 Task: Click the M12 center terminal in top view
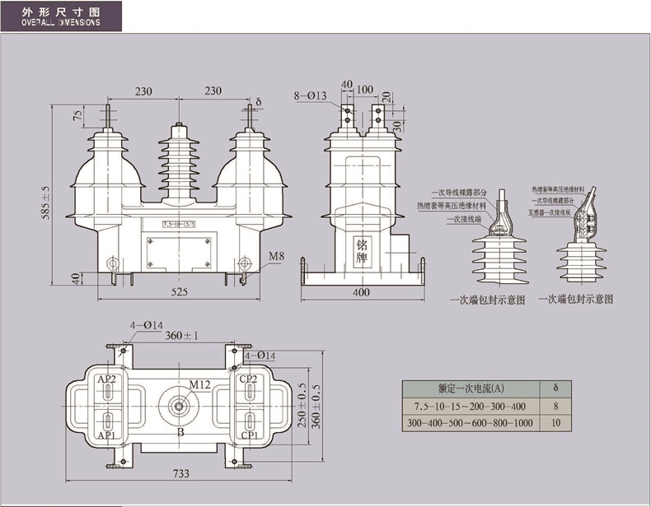point(199,384)
